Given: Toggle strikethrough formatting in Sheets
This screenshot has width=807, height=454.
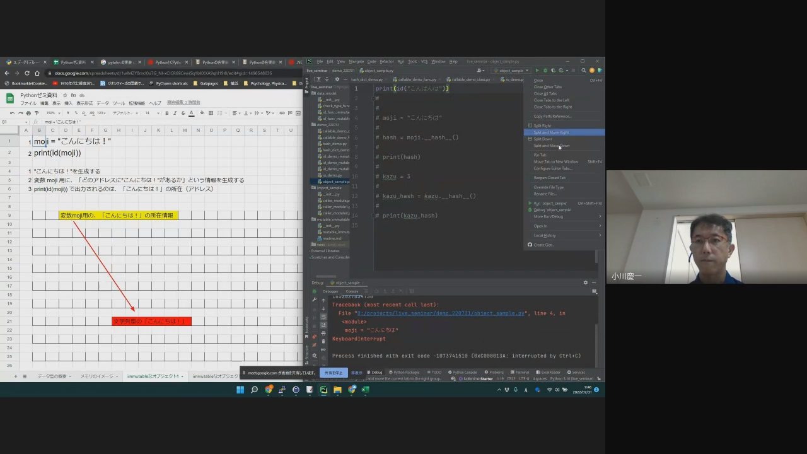Looking at the screenshot, I should (x=183, y=113).
